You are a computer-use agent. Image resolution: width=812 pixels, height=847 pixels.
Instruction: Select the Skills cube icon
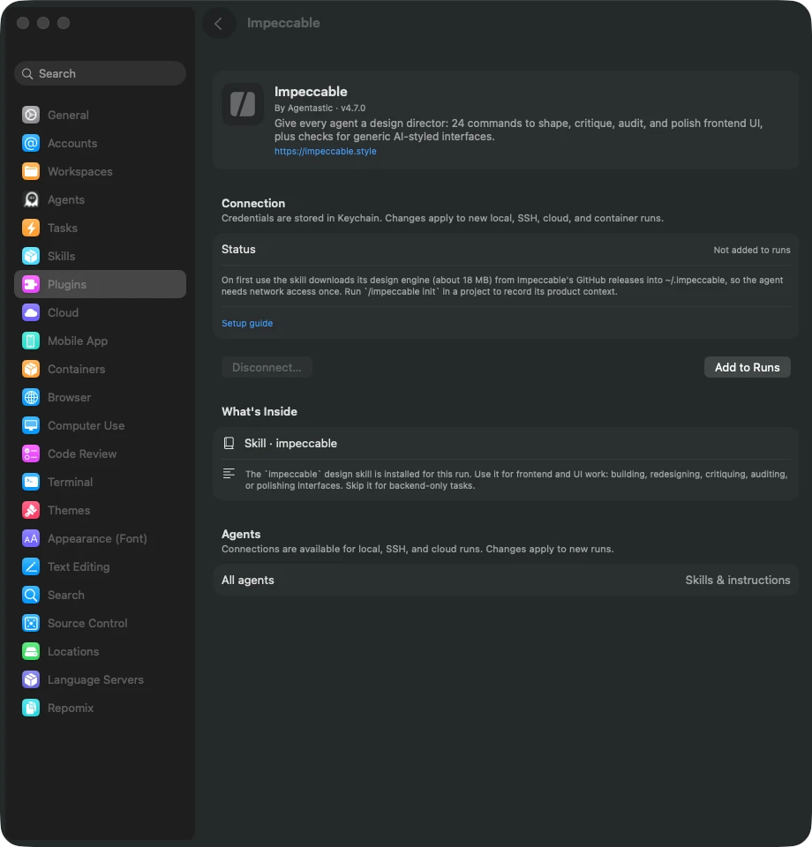click(x=31, y=256)
